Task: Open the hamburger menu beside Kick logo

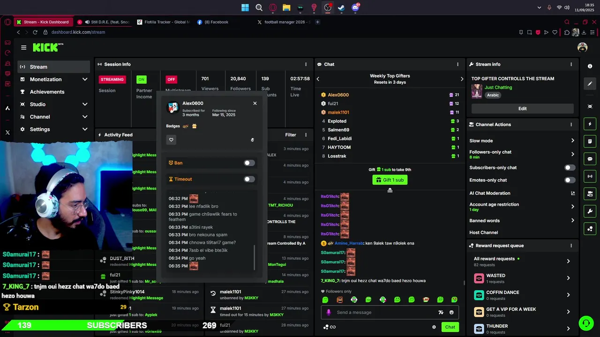Action: pyautogui.click(x=23, y=47)
